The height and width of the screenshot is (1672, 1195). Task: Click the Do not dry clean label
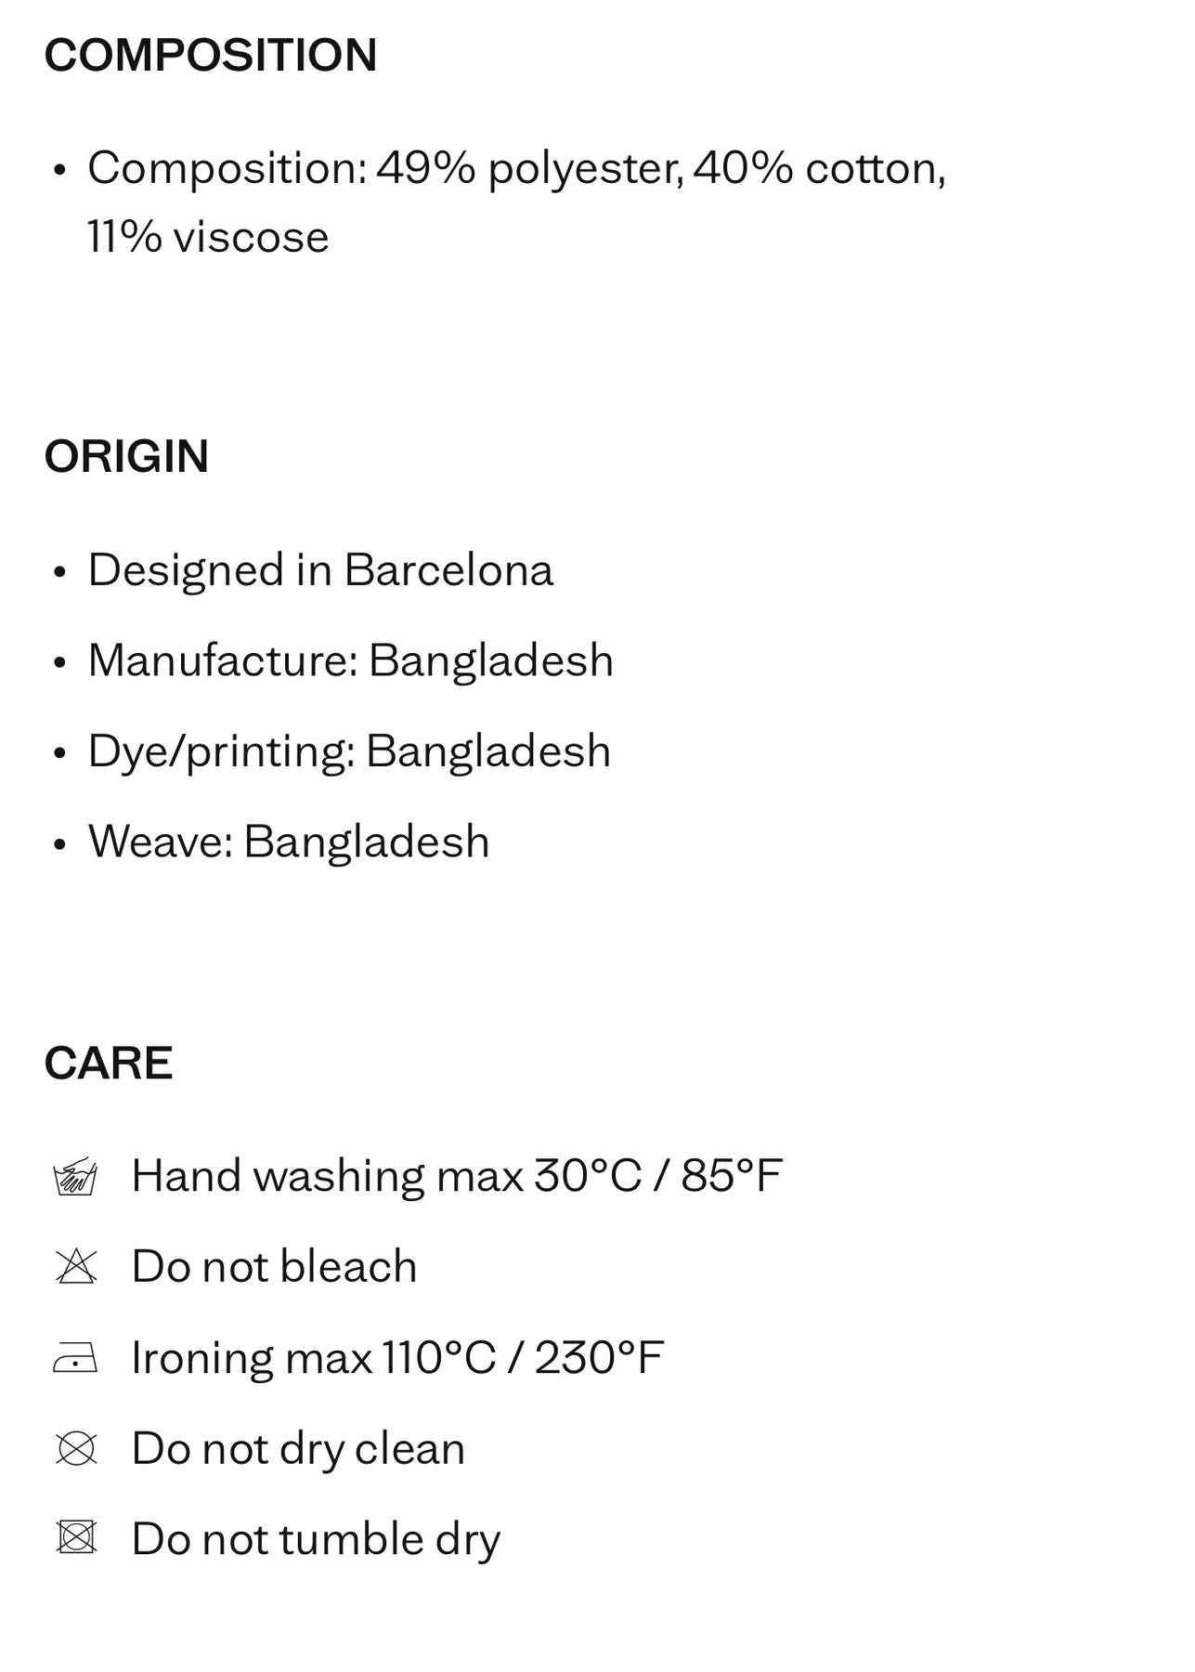(x=298, y=1449)
